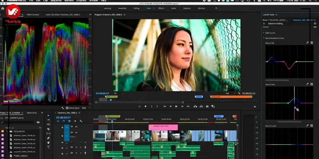This screenshot has height=159, width=319.
Task: Open Program monitor settings wrench
Action: [x=239, y=93]
